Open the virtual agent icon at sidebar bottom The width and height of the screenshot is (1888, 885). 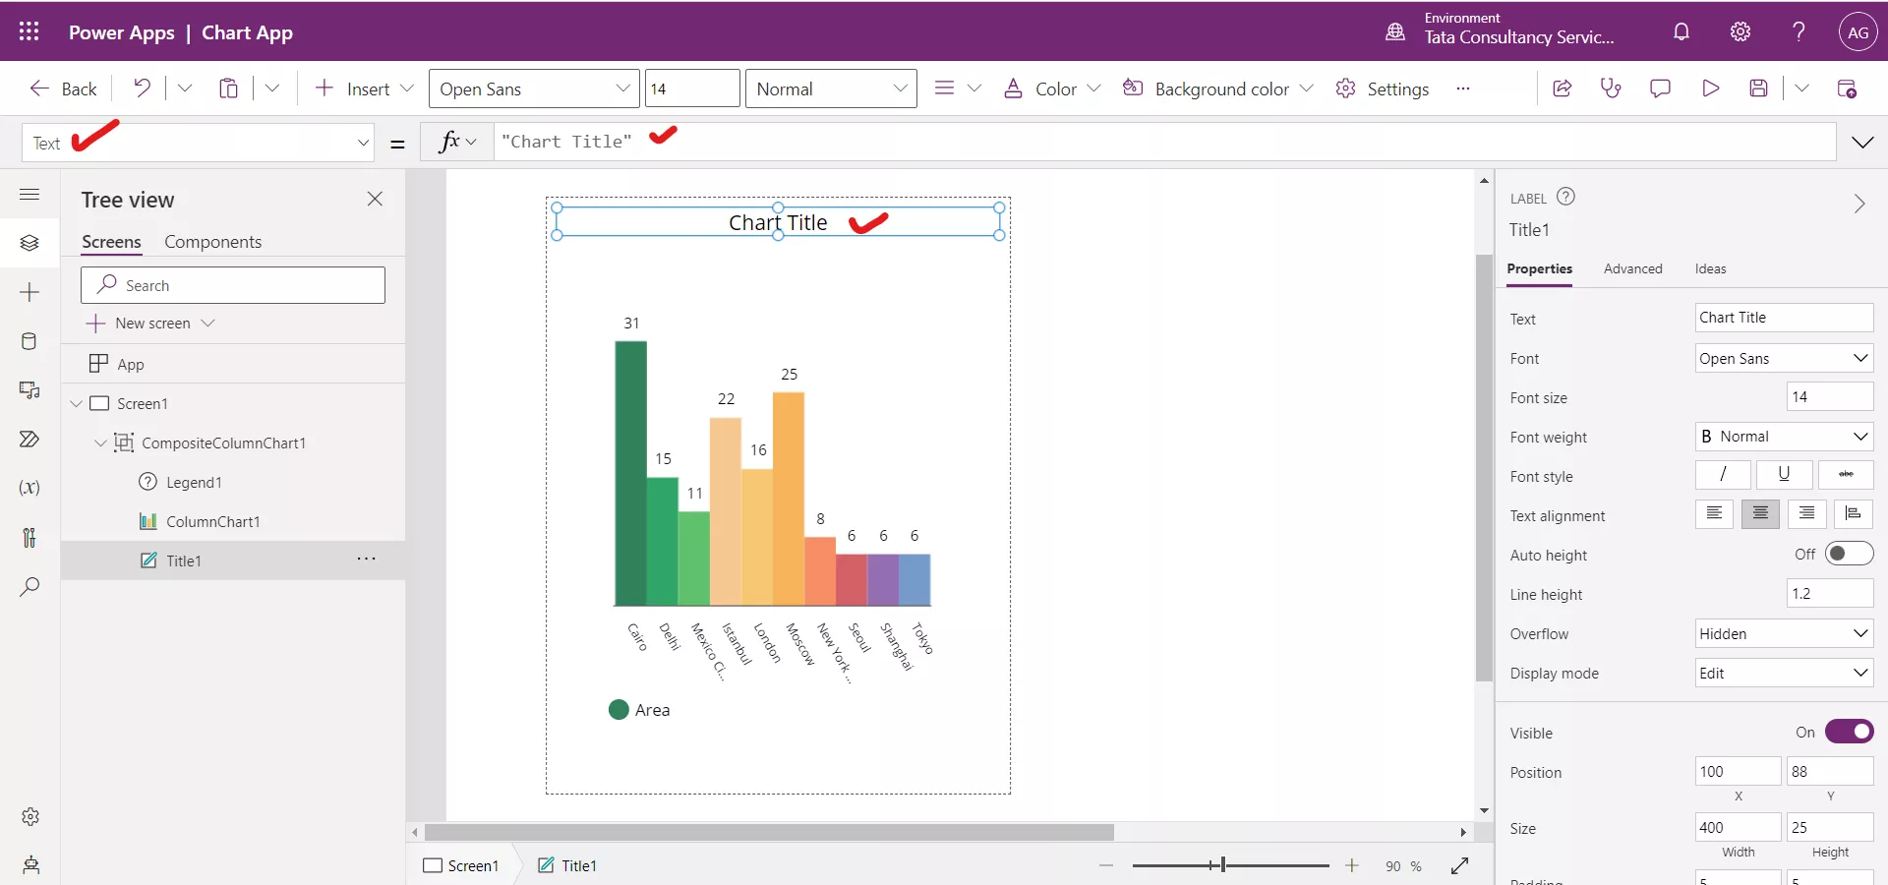click(30, 865)
